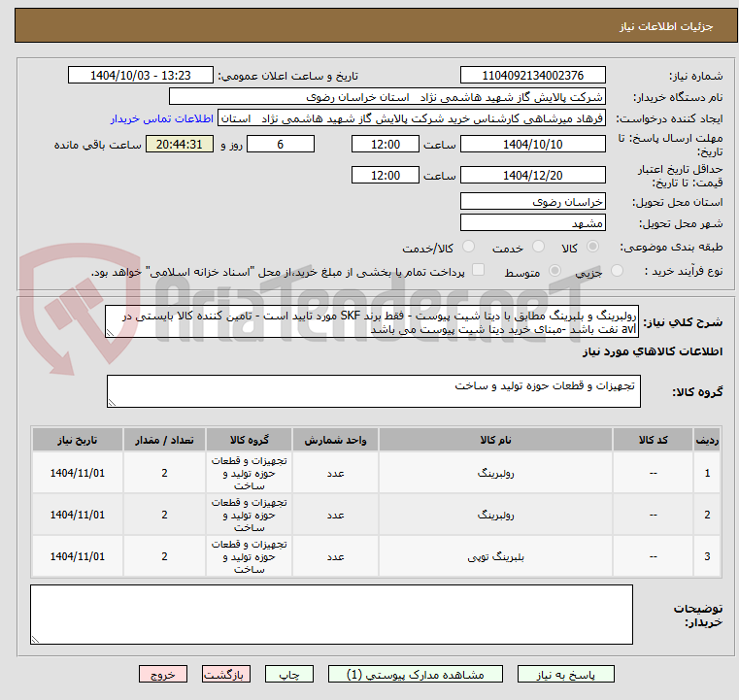
Task: Click the بازگشت back button
Action: (x=225, y=674)
